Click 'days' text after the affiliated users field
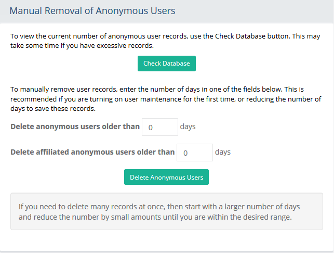 [222, 153]
